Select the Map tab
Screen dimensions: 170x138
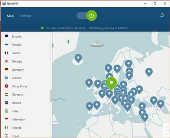[10, 16]
